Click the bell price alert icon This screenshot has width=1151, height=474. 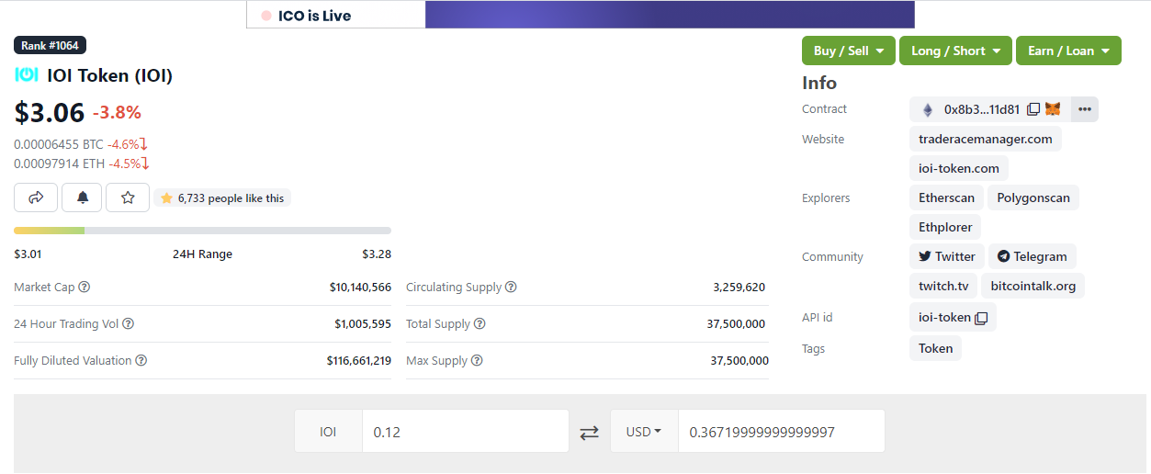[82, 197]
